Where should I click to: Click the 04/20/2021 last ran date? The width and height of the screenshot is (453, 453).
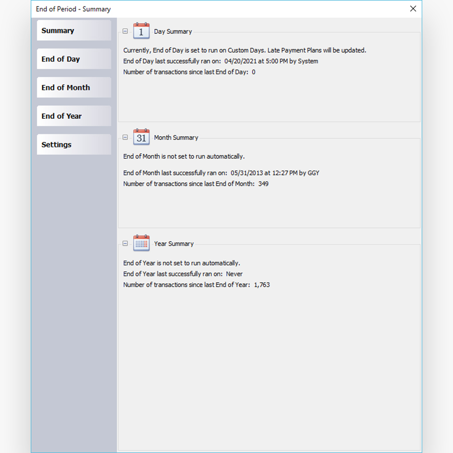click(241, 61)
